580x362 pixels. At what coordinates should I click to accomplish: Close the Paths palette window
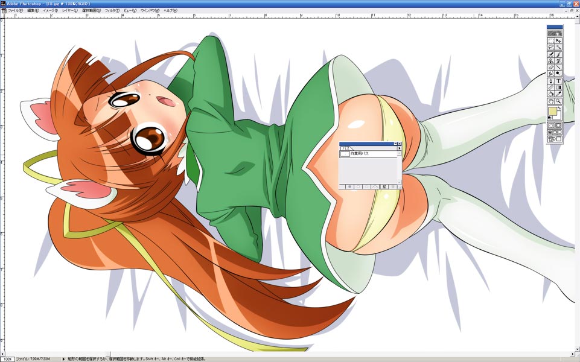400,144
